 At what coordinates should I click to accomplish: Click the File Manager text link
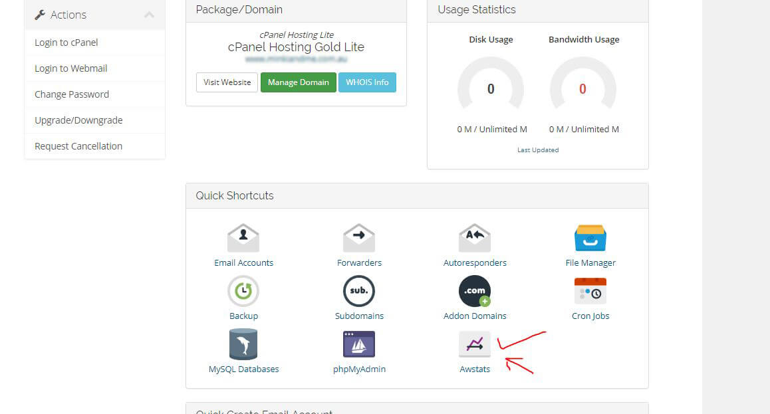[x=590, y=263]
